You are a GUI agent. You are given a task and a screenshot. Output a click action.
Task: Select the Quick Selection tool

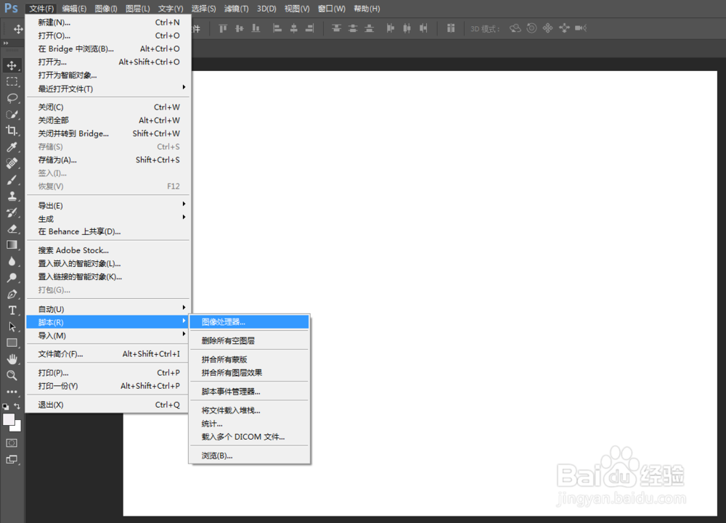pyautogui.click(x=12, y=114)
